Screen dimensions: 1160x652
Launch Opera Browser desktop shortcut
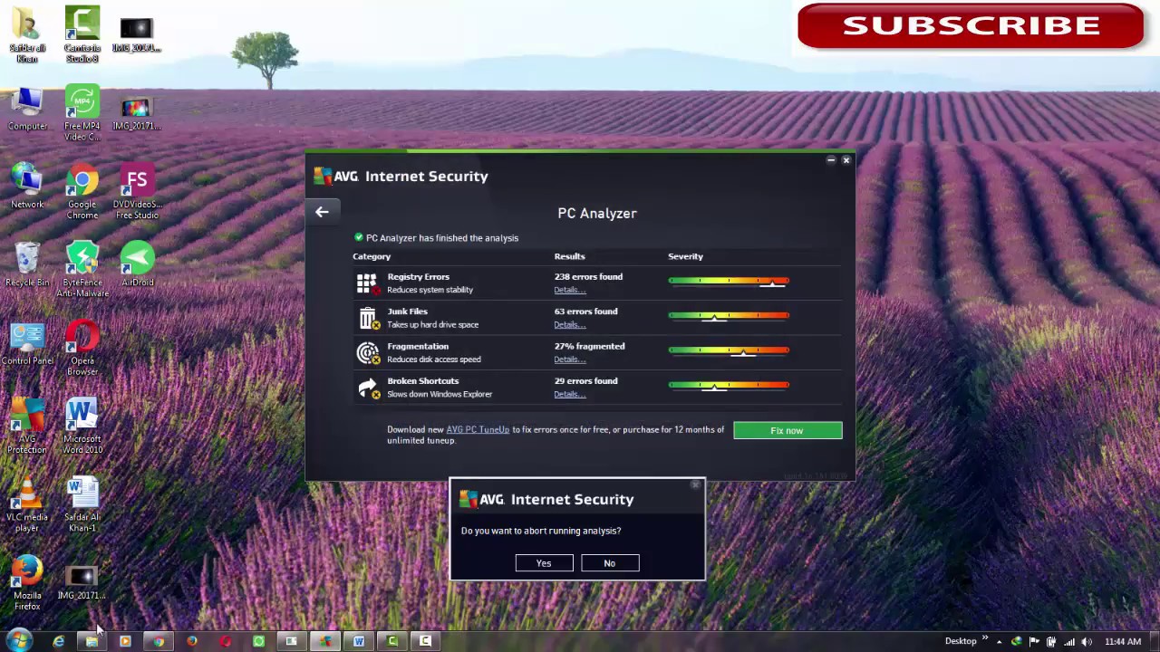tap(82, 348)
